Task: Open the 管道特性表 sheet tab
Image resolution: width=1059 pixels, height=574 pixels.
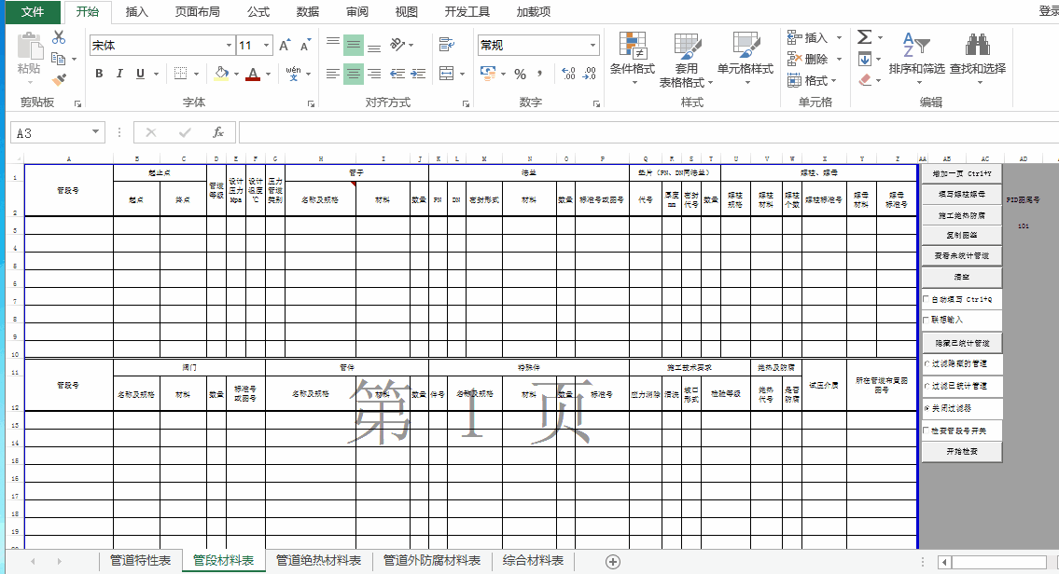Action: [x=140, y=561]
